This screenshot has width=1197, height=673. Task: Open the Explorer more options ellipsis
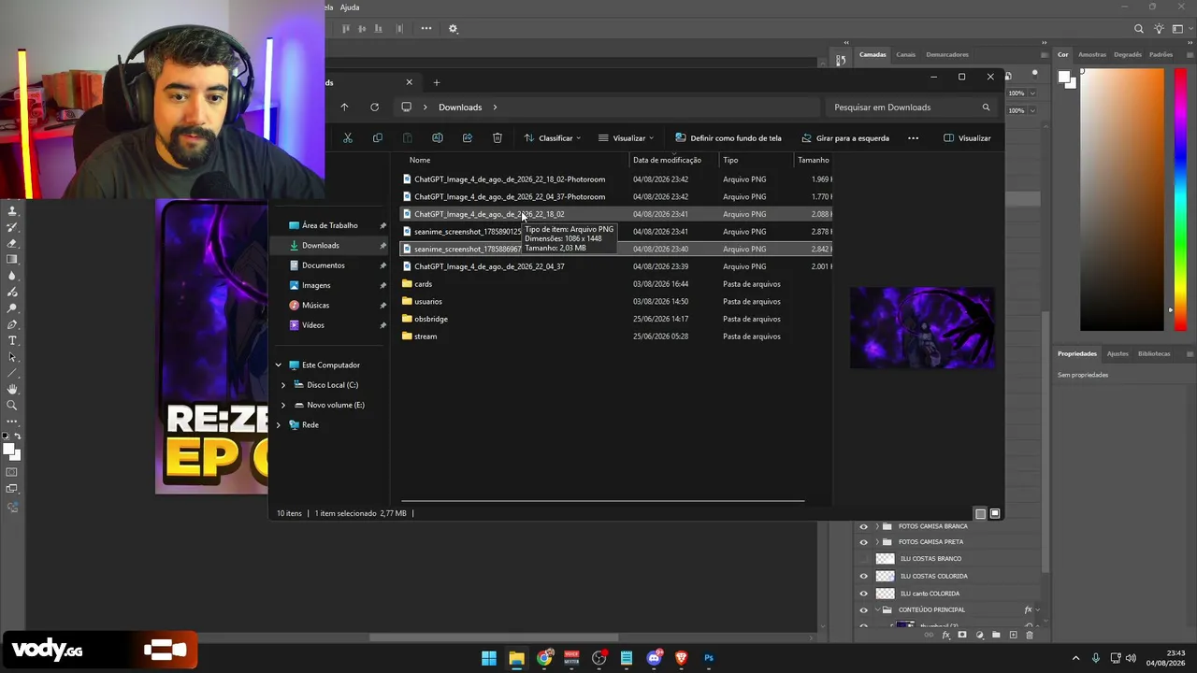[914, 138]
